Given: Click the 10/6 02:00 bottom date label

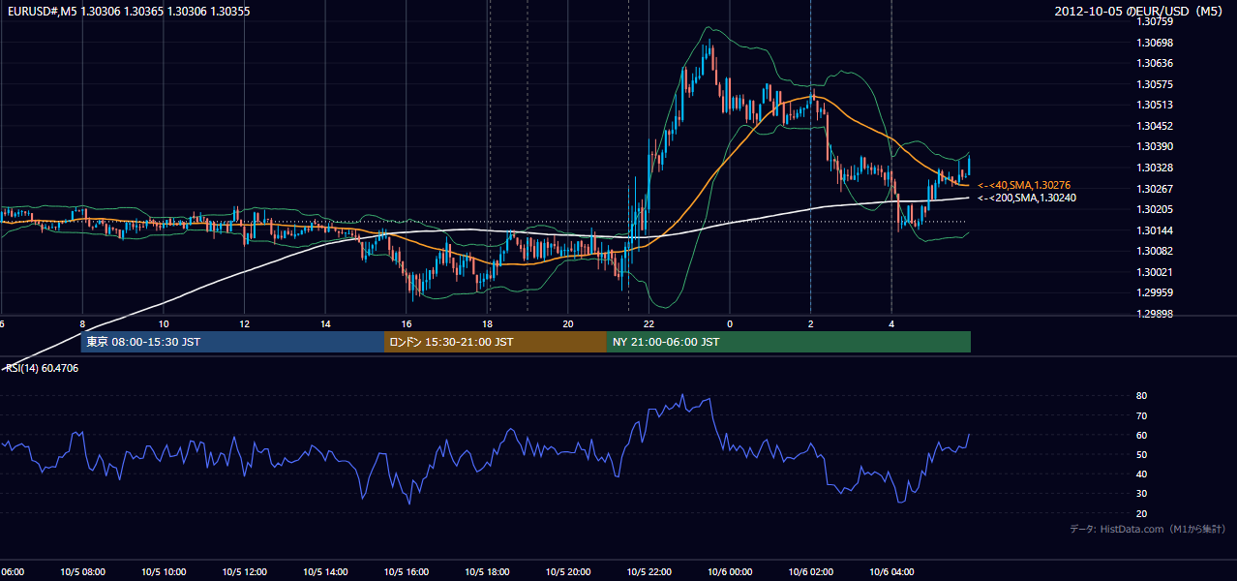Looking at the screenshot, I should coord(811,571).
